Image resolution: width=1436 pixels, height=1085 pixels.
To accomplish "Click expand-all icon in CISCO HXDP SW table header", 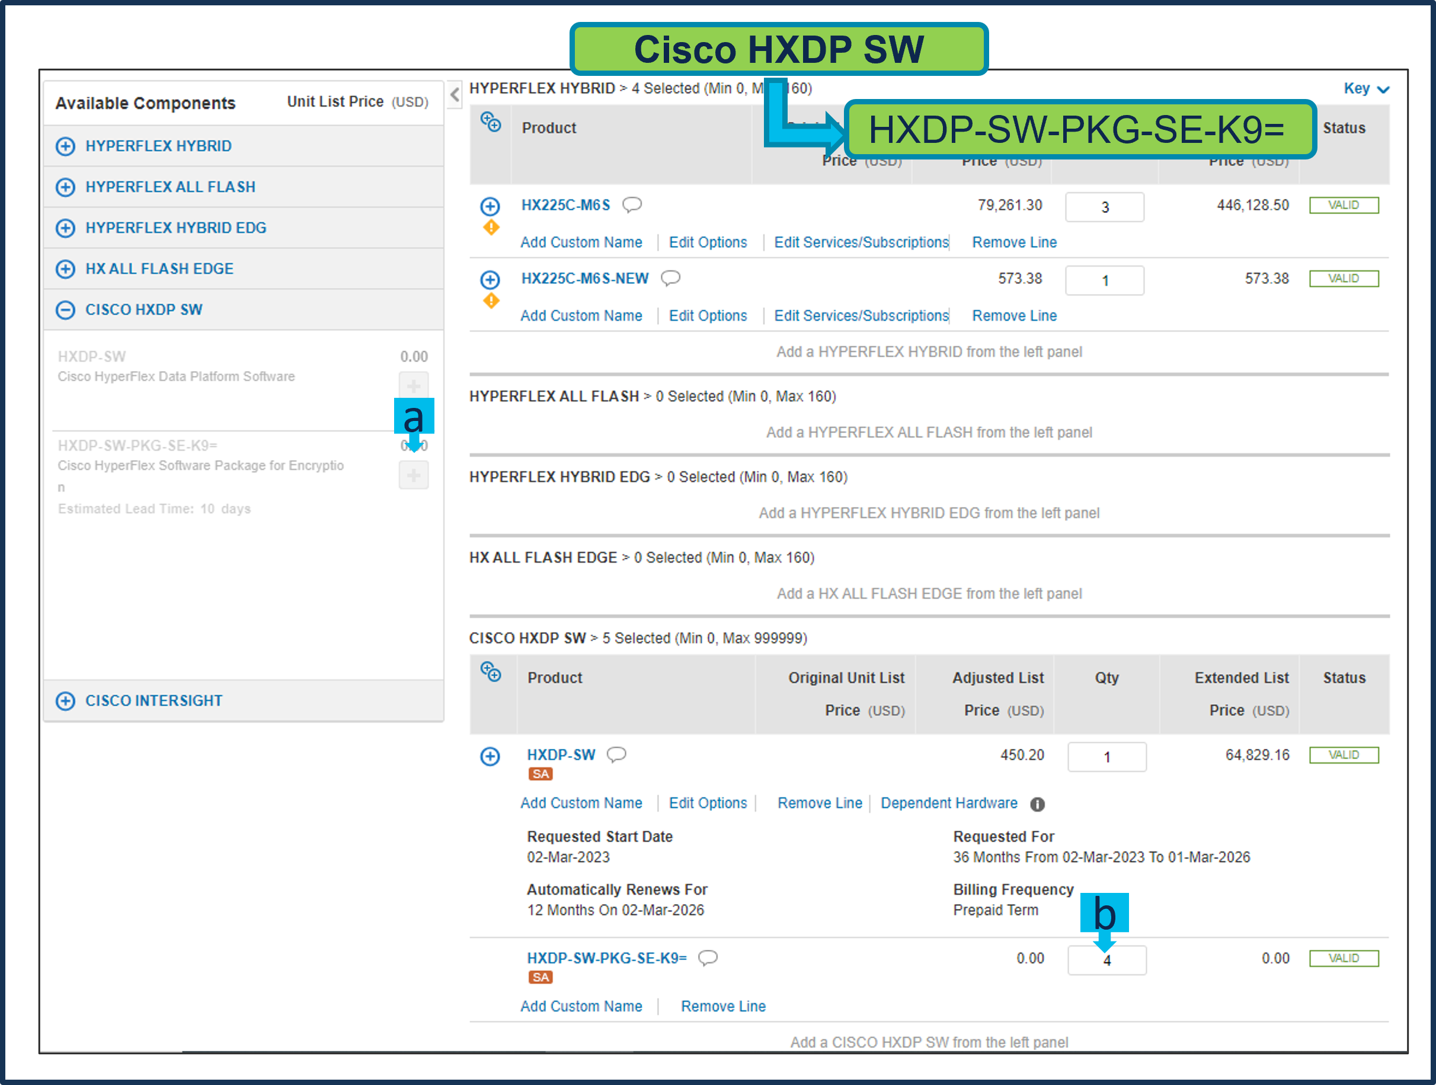I will point(491,671).
